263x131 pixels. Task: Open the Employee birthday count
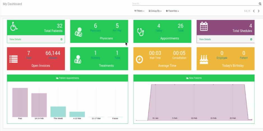222,53
